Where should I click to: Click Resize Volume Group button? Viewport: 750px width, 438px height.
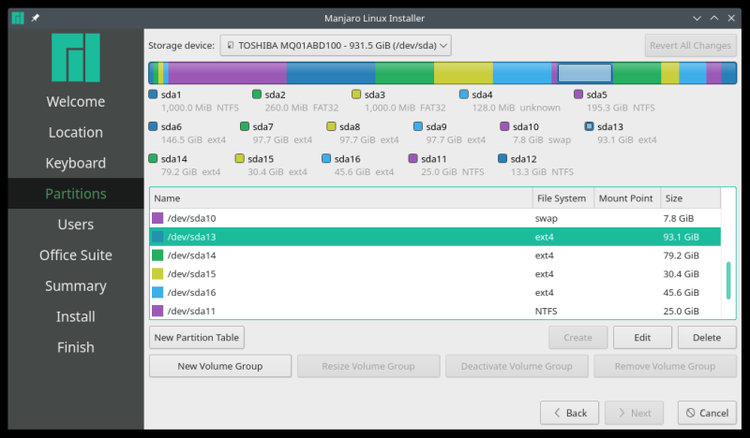pos(368,366)
